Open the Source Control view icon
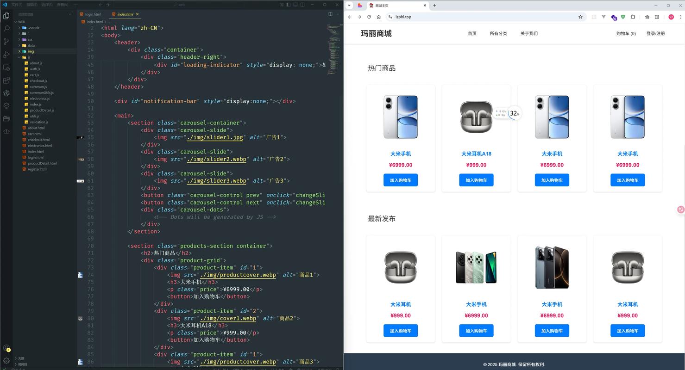Viewport: 685px width, 370px height. pyautogui.click(x=6, y=41)
